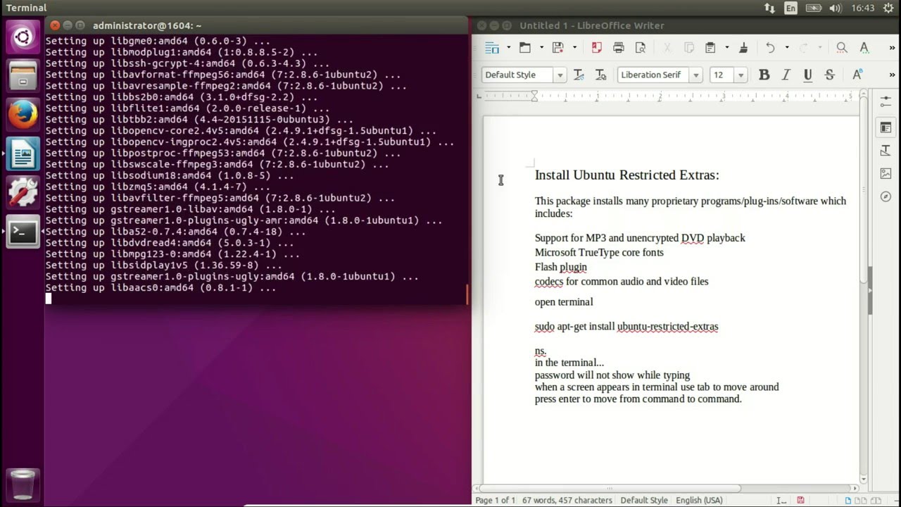
Task: Toggle Strikethrough formatting
Action: pos(829,75)
